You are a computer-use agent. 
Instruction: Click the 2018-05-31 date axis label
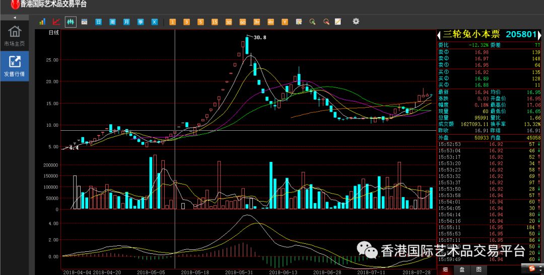point(239,272)
